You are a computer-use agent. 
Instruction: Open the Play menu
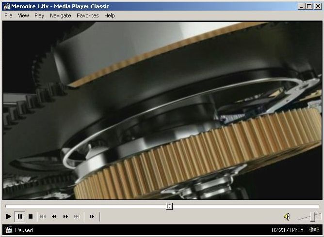(x=39, y=15)
